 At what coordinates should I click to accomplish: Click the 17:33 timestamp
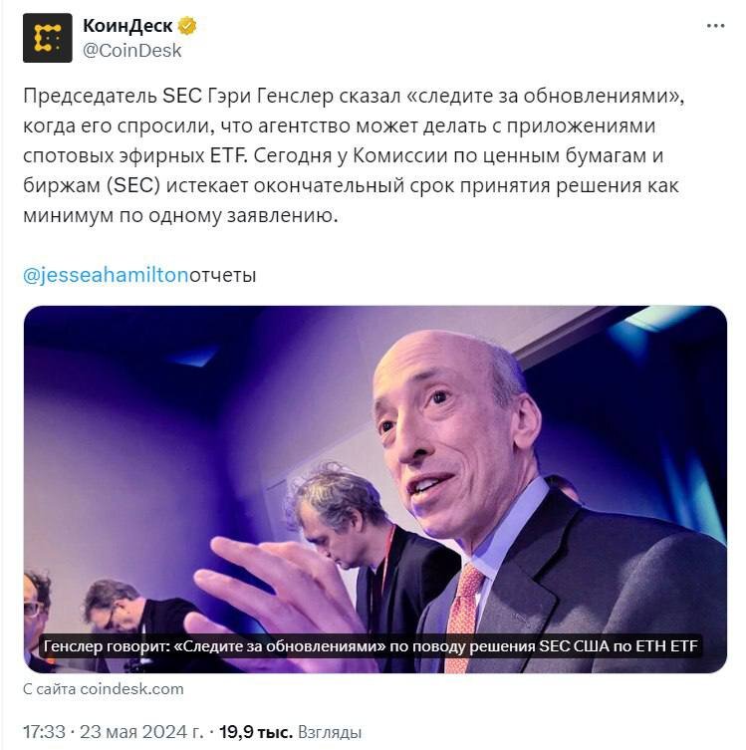click(44, 732)
